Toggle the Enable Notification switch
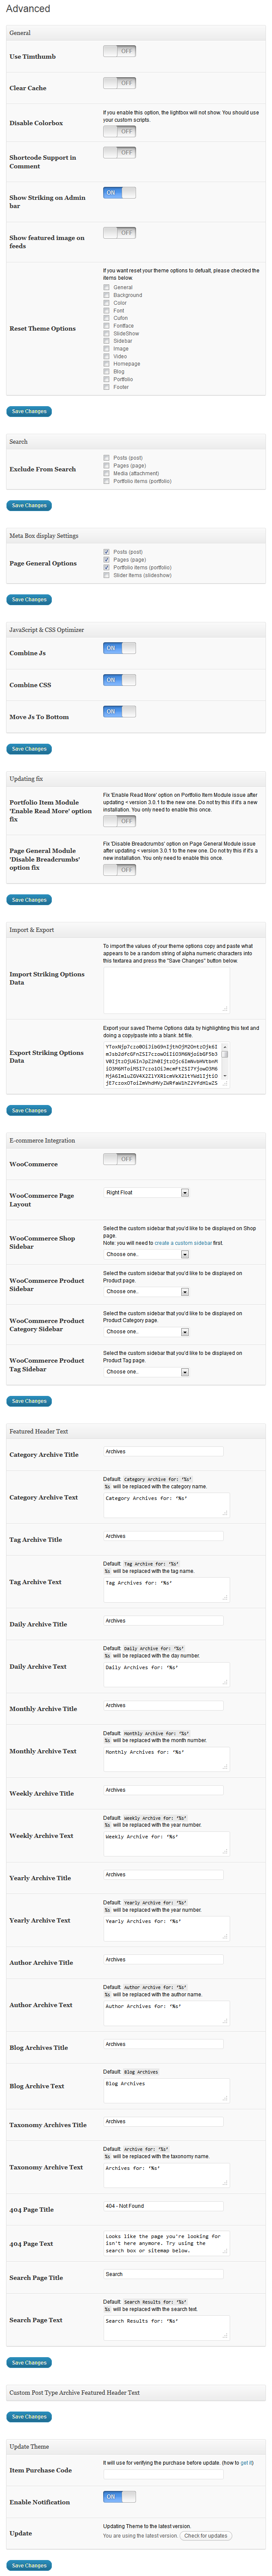 119,2496
